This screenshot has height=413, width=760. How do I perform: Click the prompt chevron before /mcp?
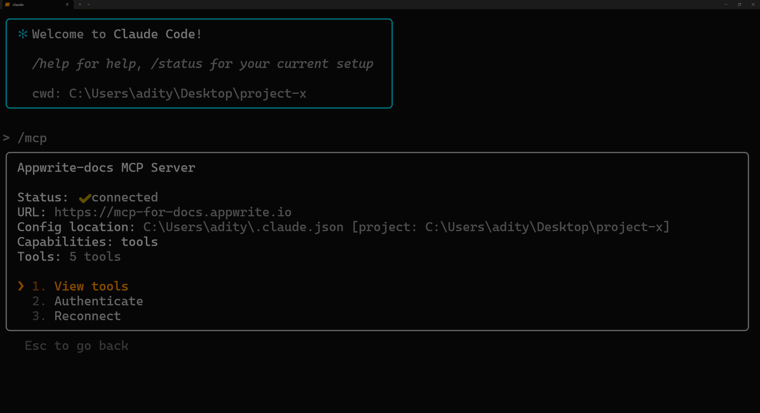(x=6, y=137)
